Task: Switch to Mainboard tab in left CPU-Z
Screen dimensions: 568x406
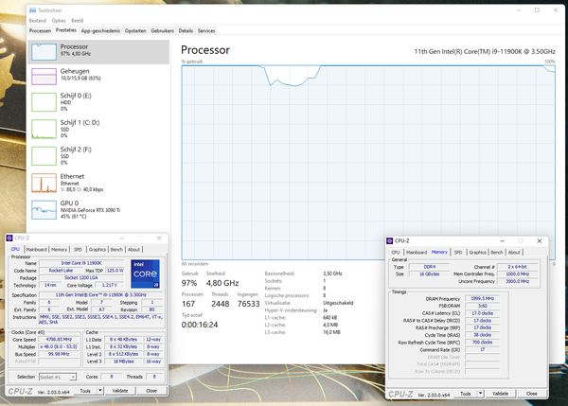Action: 36,249
